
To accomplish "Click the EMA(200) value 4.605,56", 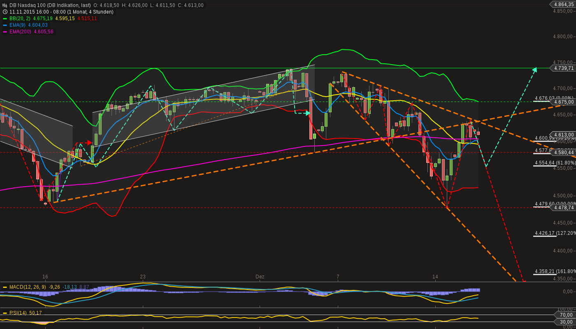I will (44, 32).
